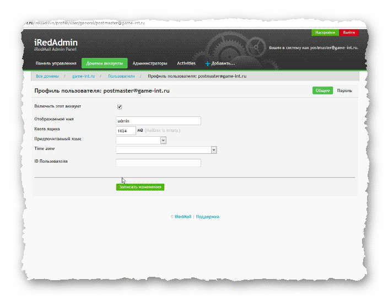
Task: Click the Квота ящика field showing 1024
Action: (126, 131)
